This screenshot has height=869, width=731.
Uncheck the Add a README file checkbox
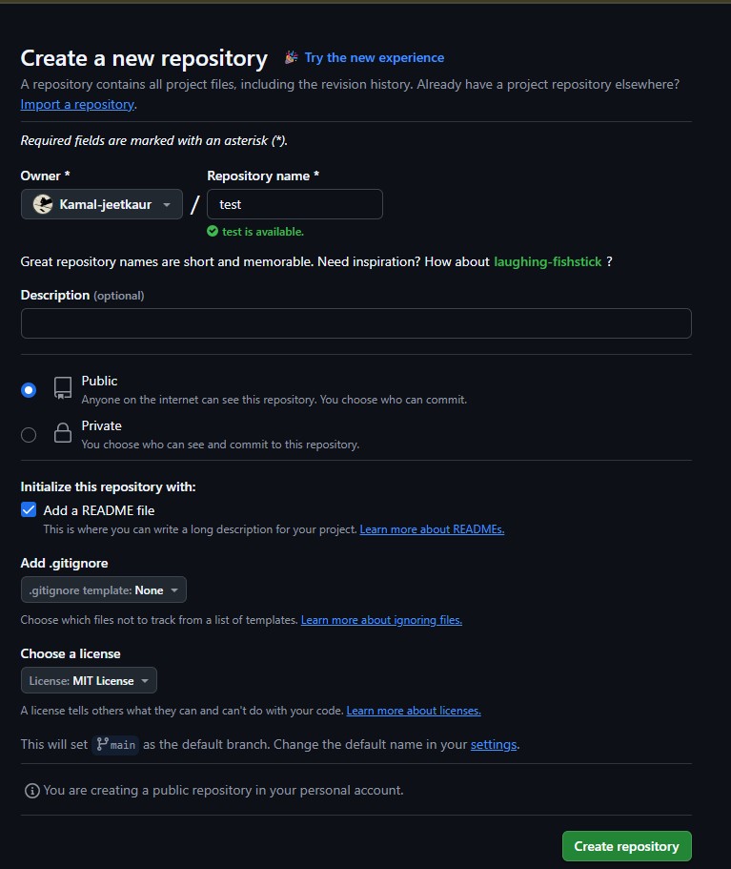point(29,510)
